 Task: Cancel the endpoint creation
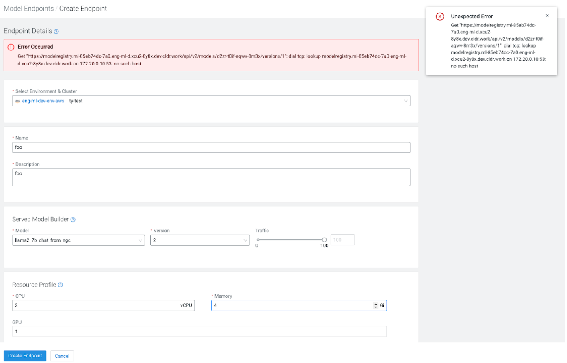[x=62, y=357]
